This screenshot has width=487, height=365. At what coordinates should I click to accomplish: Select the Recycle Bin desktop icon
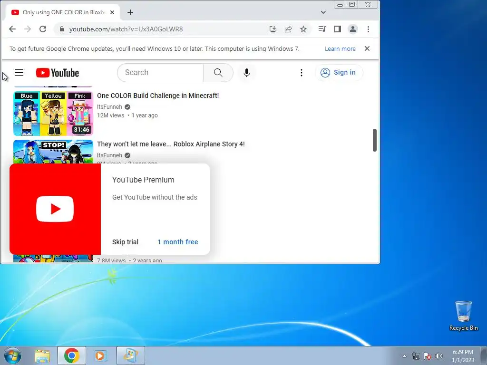[x=463, y=316]
